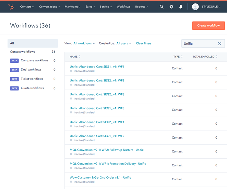Open Unific: Abandoned Cart: SEG1_ v1: WF2
The image size is (227, 189).
[97, 136]
